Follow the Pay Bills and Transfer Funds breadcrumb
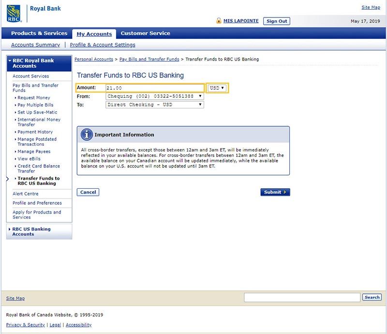 (149, 59)
